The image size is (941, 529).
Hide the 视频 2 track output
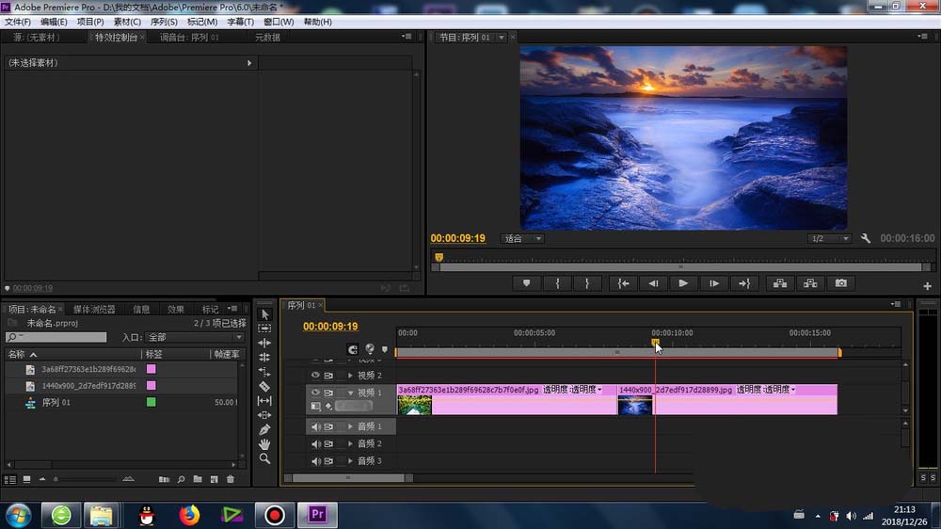tap(316, 375)
